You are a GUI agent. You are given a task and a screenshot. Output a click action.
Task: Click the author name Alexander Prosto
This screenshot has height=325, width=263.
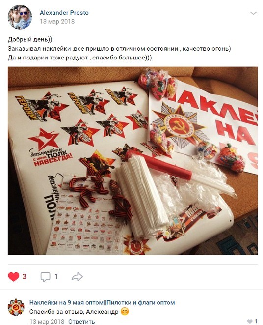pyautogui.click(x=64, y=13)
